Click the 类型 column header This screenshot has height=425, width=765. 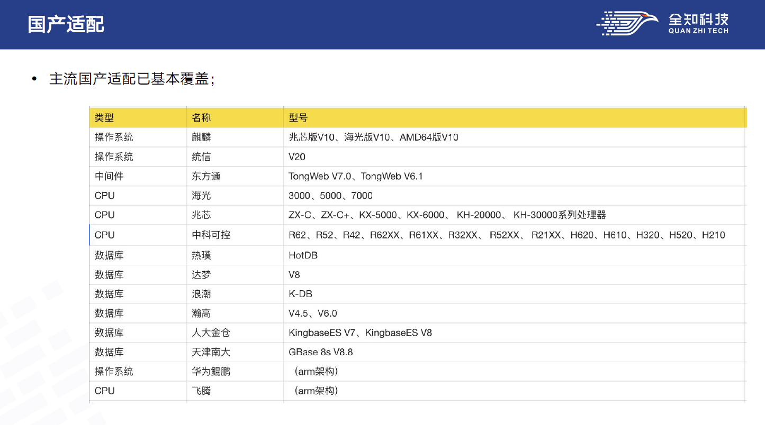coord(104,118)
